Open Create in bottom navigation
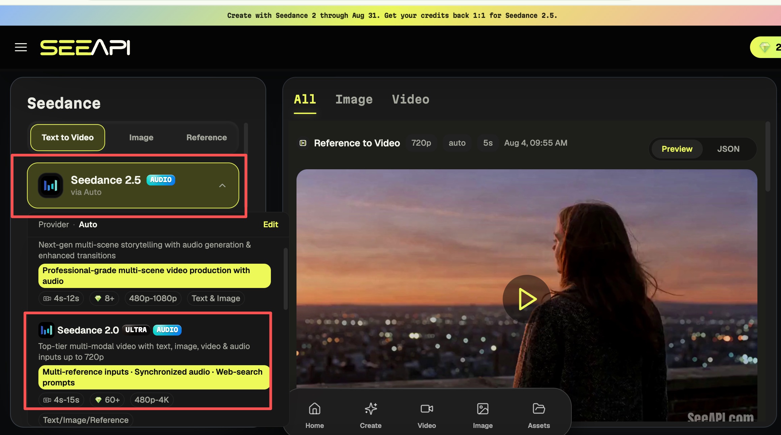The height and width of the screenshot is (435, 781). [371, 415]
